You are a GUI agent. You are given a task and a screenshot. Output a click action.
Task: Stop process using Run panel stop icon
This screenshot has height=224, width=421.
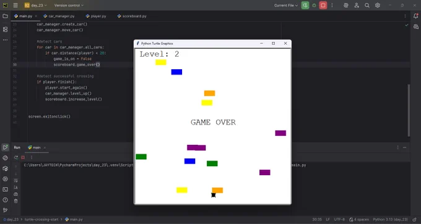[x=23, y=157]
